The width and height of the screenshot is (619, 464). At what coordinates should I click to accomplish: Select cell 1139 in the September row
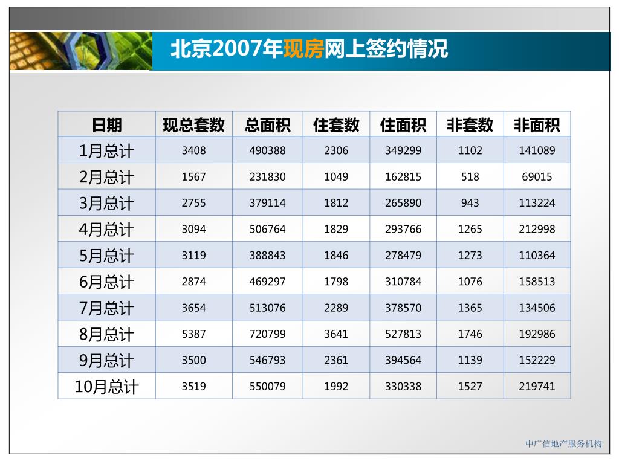click(x=470, y=360)
